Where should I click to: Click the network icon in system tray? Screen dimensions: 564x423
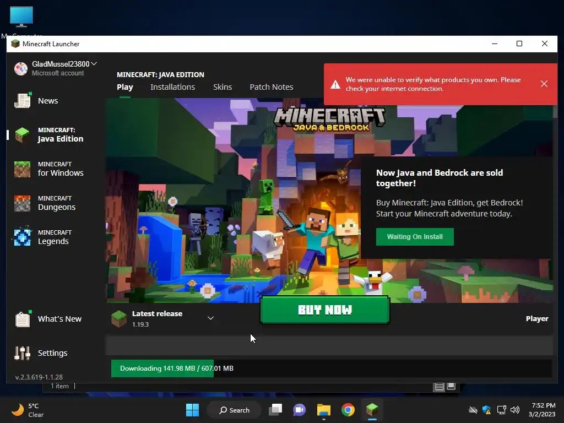click(x=501, y=410)
